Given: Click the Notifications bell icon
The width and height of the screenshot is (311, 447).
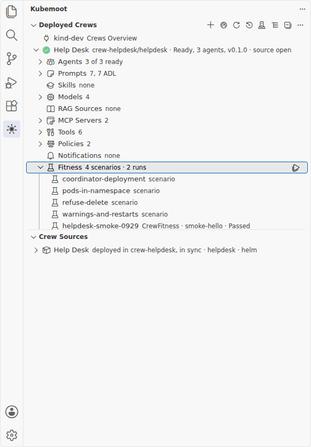Looking at the screenshot, I should click(x=51, y=156).
